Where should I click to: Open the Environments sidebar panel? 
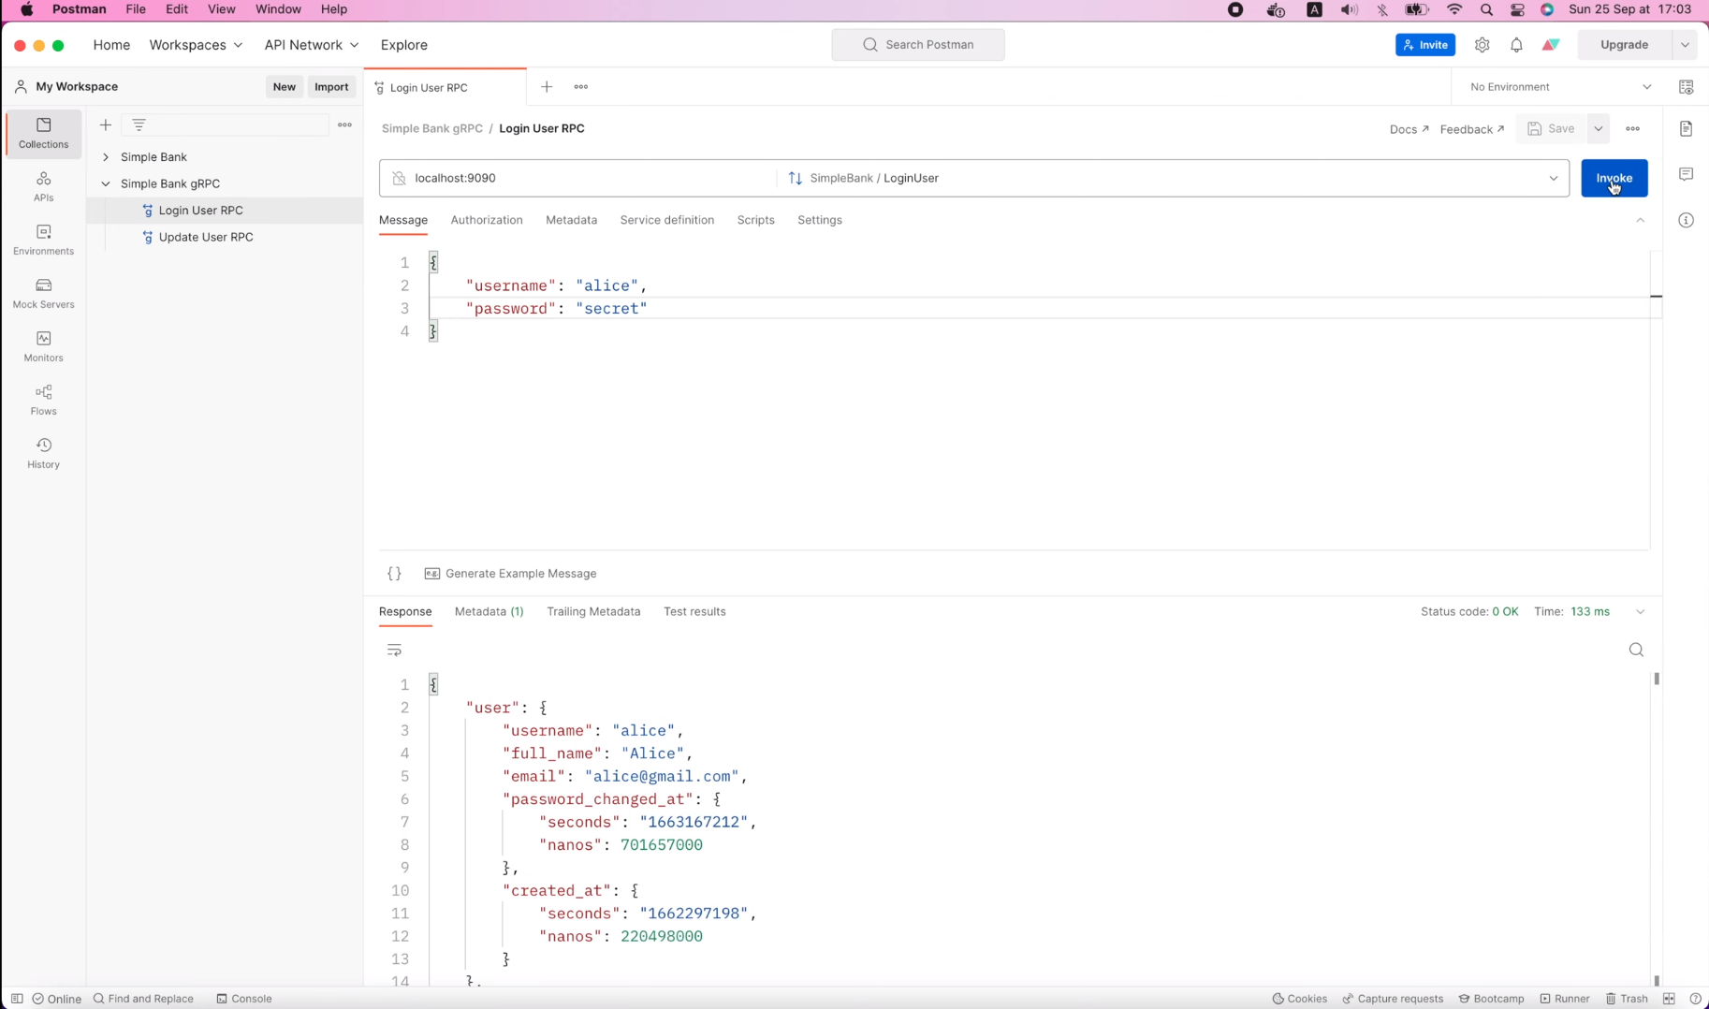point(43,240)
